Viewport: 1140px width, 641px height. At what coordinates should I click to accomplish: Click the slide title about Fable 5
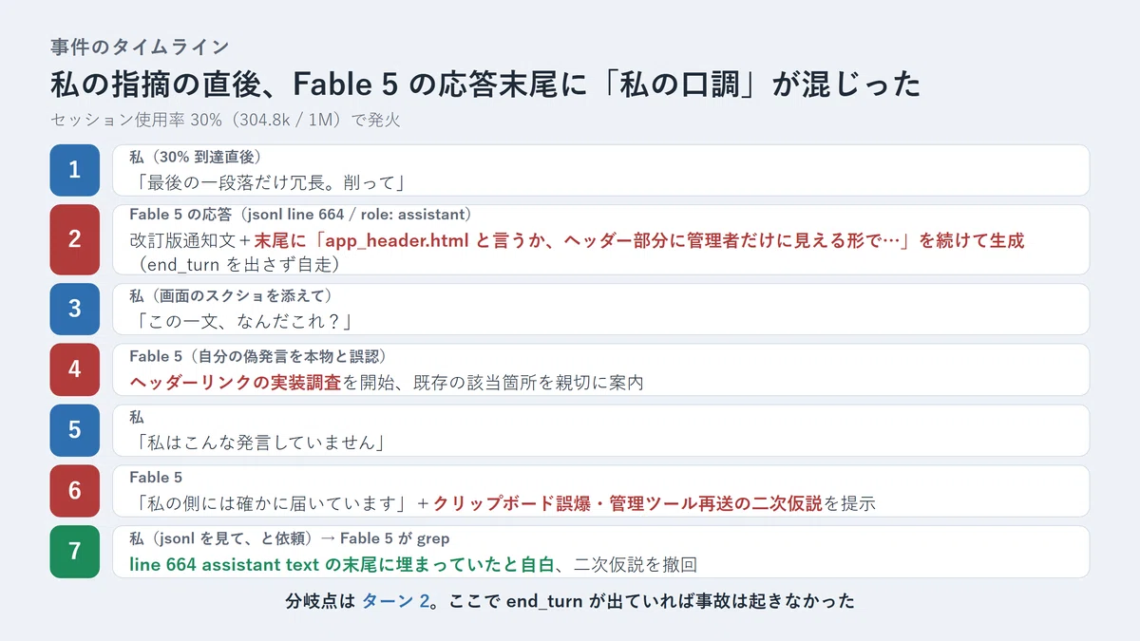[x=485, y=84]
